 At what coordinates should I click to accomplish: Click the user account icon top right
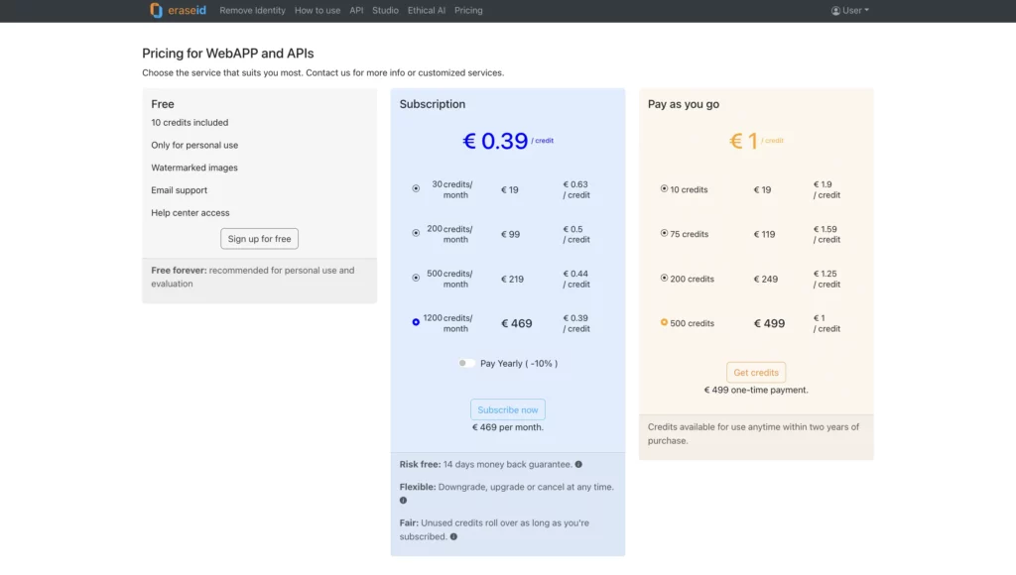pos(836,10)
